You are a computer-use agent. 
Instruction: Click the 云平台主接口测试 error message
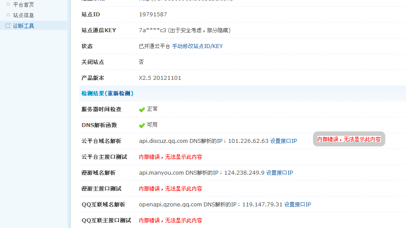[170, 157]
